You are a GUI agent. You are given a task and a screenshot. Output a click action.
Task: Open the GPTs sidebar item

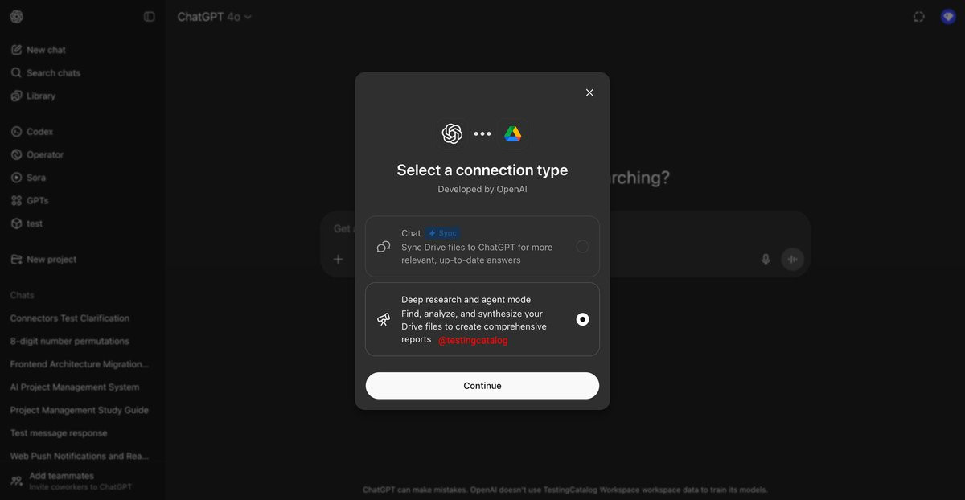coord(30,201)
